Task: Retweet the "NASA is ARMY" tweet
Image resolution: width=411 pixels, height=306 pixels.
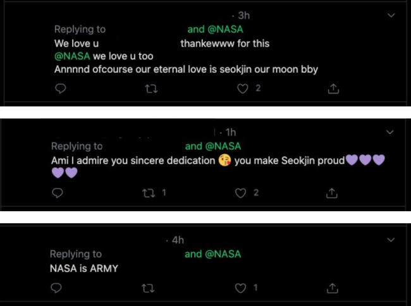Action: (148, 288)
